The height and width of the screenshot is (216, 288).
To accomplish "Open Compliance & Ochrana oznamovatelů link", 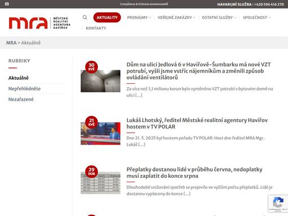I will (144, 4).
